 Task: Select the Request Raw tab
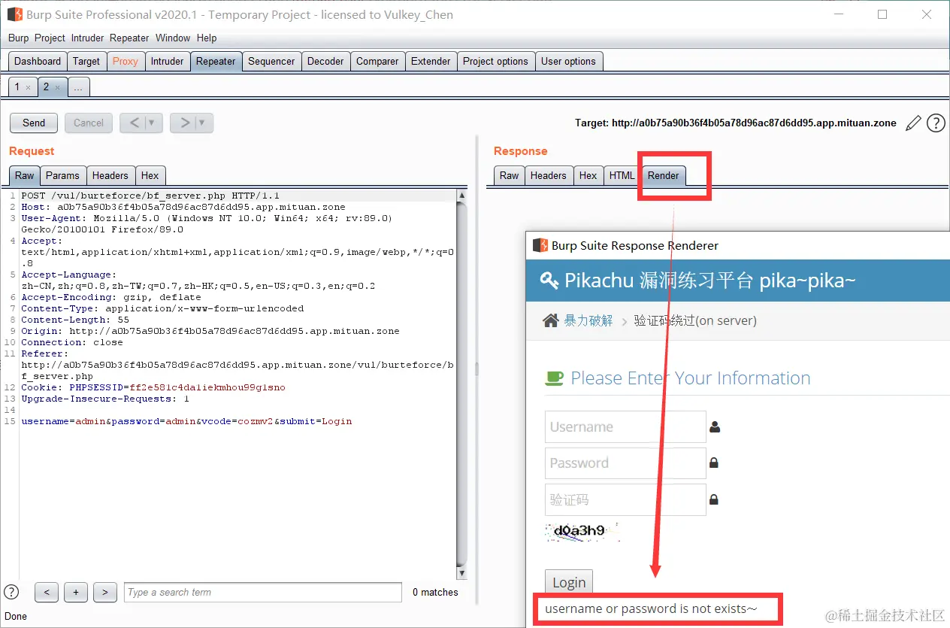click(x=25, y=175)
